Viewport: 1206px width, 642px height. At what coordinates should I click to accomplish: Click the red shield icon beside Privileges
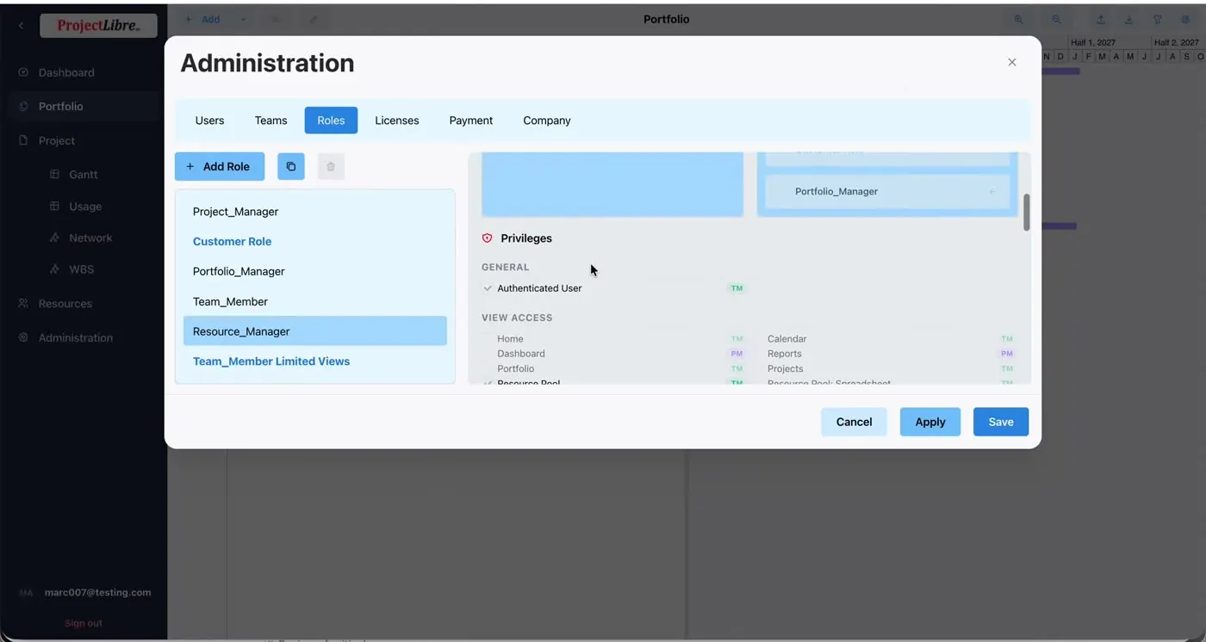[487, 238]
